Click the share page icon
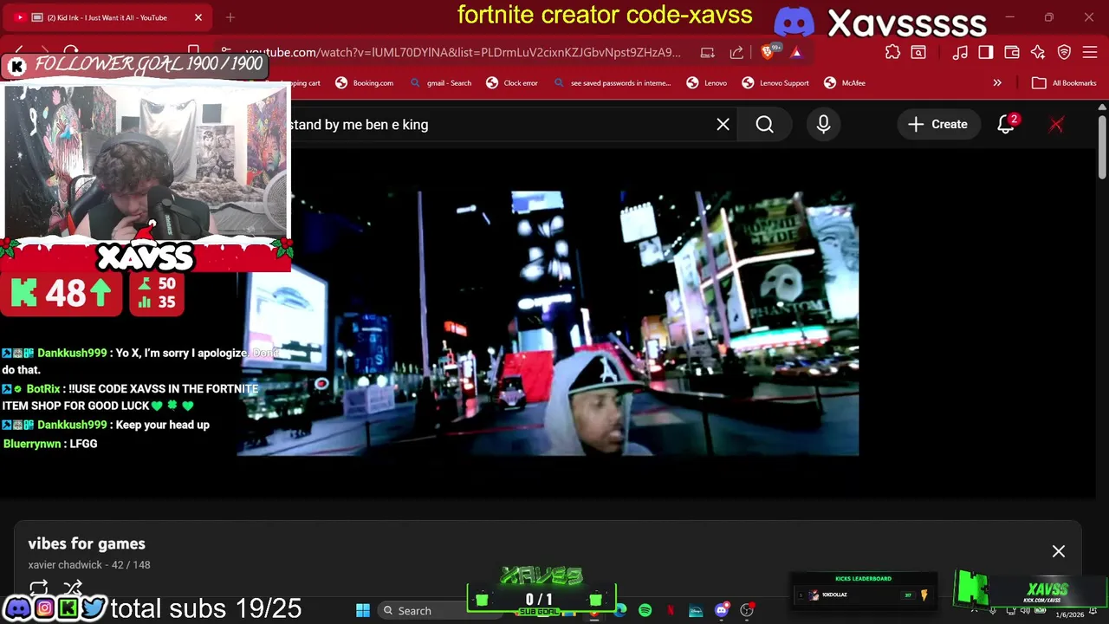Viewport: 1109px width, 624px height. click(x=736, y=52)
